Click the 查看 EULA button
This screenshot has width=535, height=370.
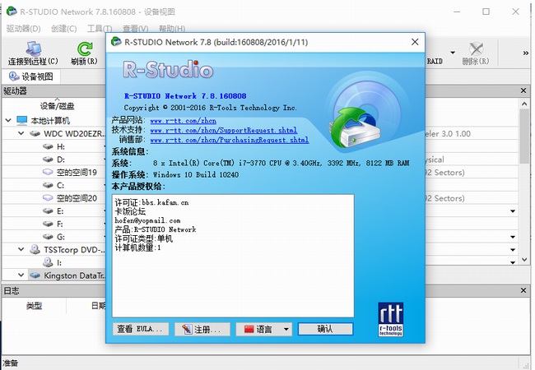(141, 329)
